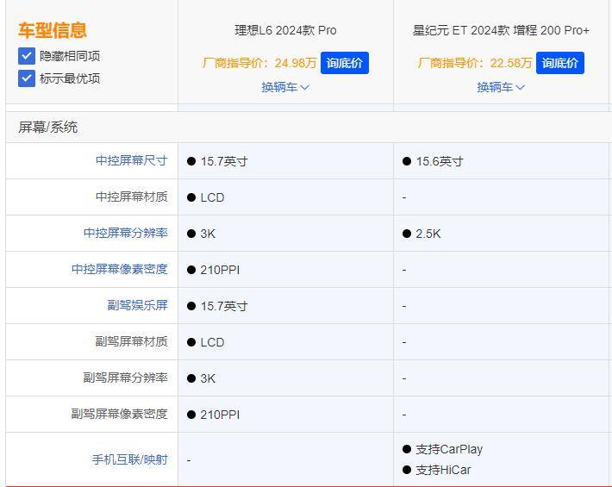612x487 pixels.
Task: Select the 屏幕/系统 section header
Action: click(48, 127)
